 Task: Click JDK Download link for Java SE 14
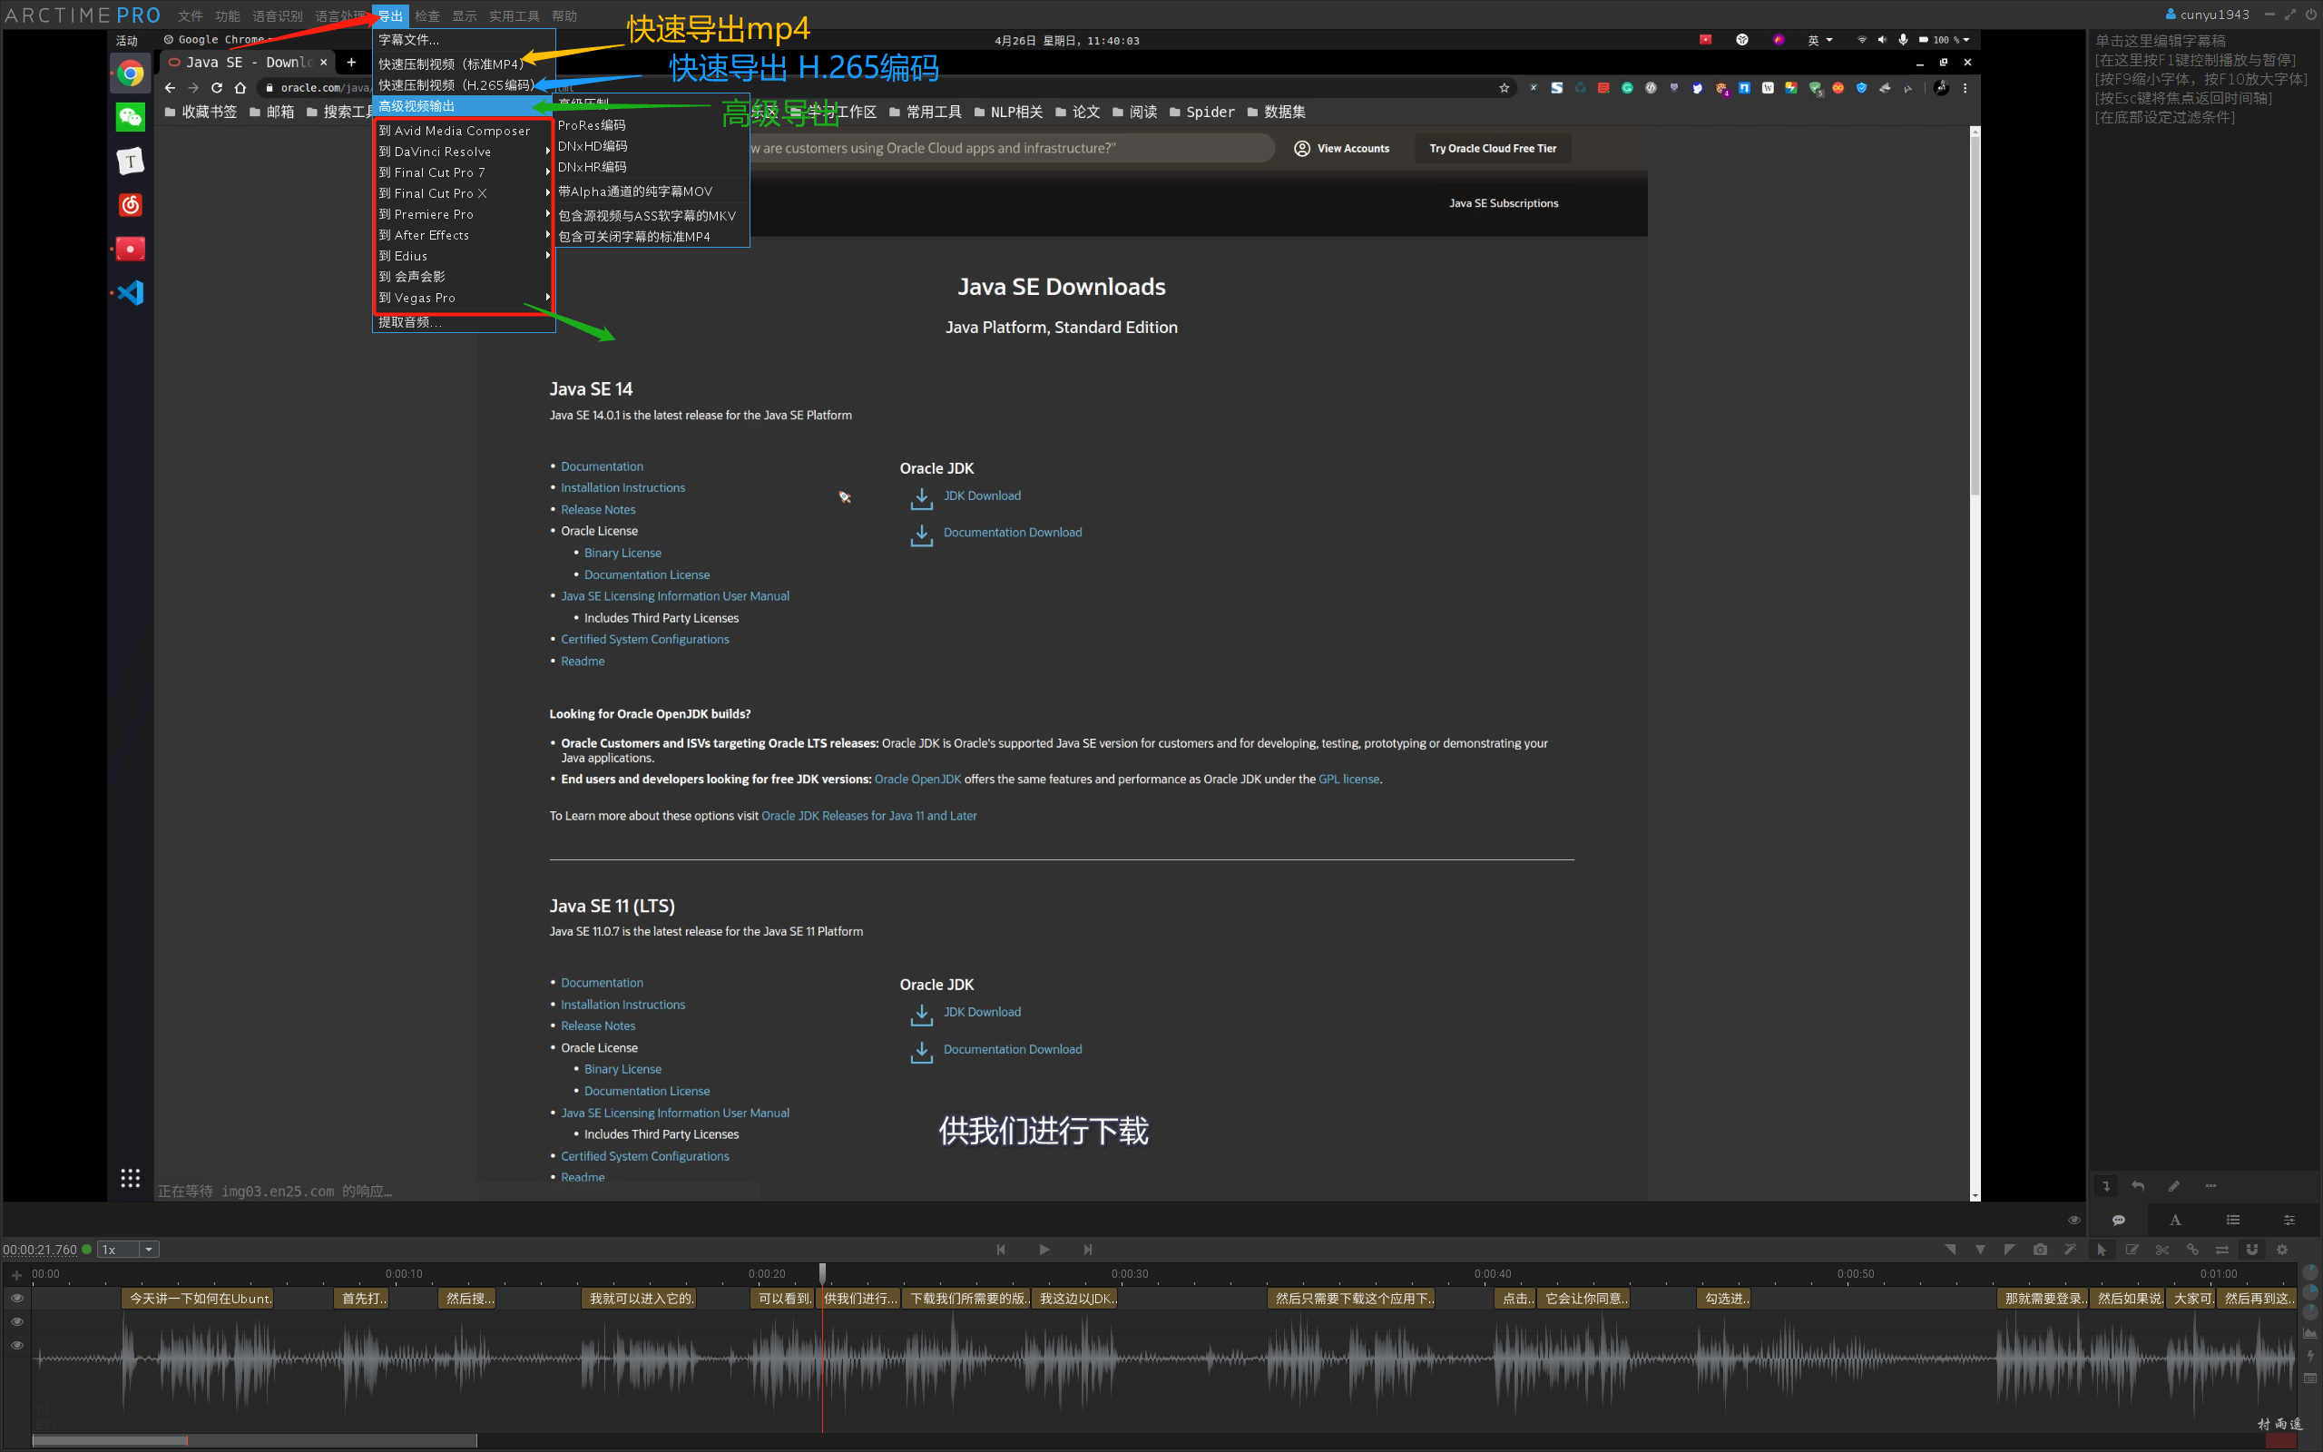(982, 495)
